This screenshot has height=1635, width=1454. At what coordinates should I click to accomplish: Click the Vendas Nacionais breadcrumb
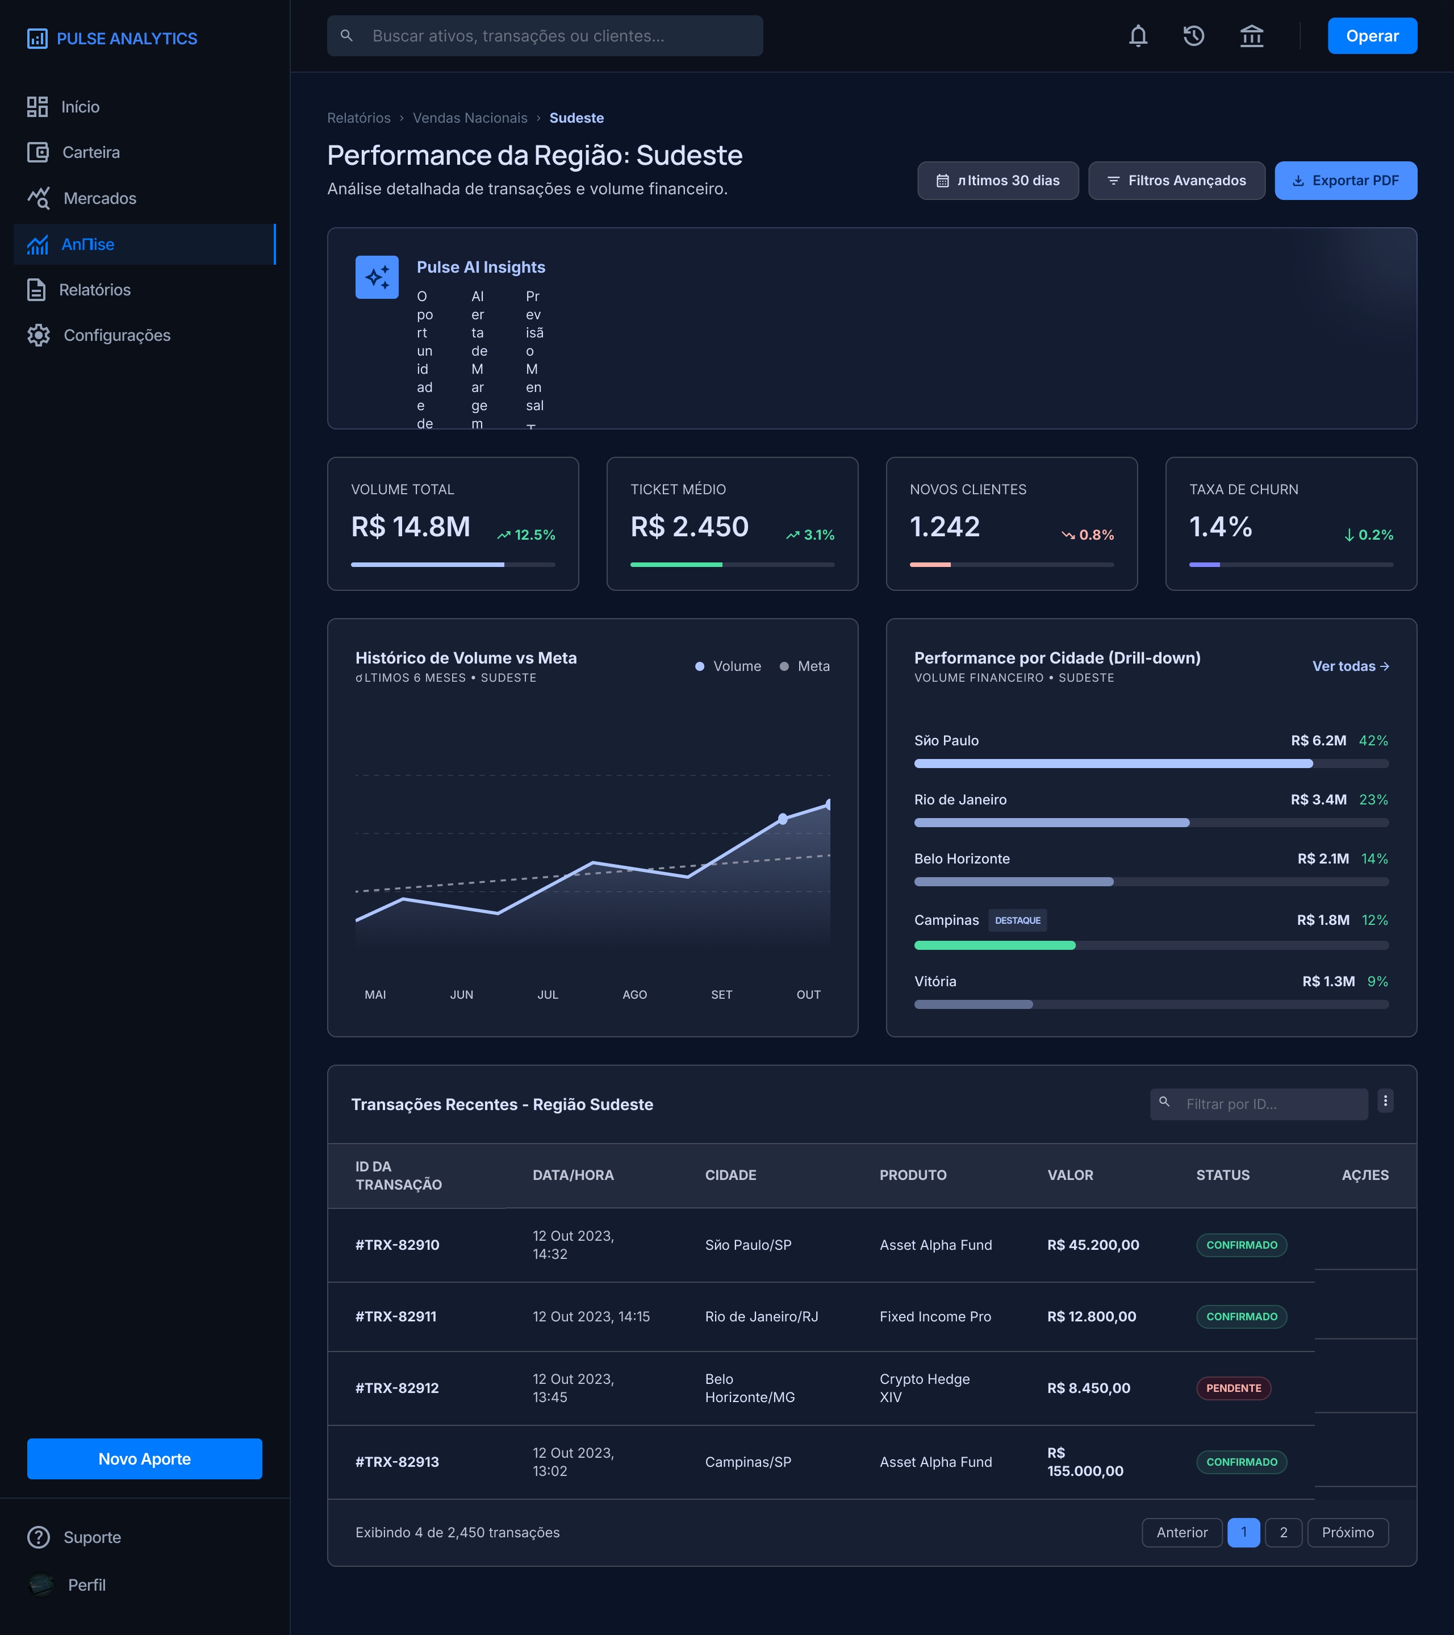point(470,118)
